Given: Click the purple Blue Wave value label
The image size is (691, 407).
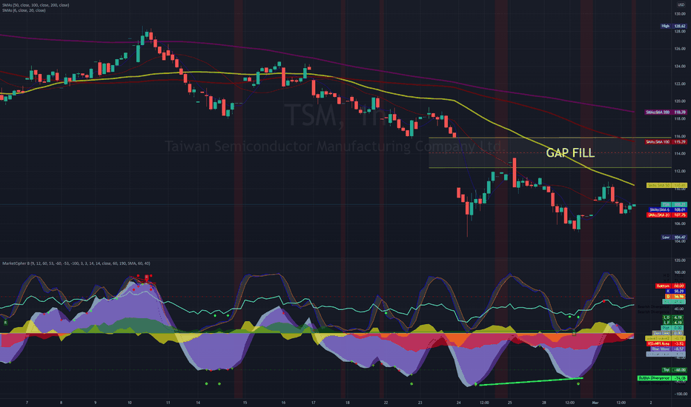Looking at the screenshot, I should coord(668,349).
